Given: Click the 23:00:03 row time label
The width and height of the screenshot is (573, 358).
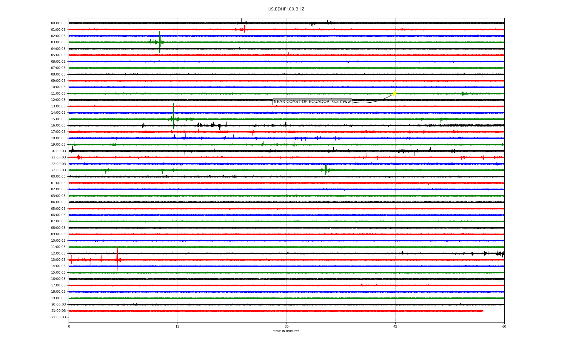Looking at the screenshot, I should click(x=58, y=170).
